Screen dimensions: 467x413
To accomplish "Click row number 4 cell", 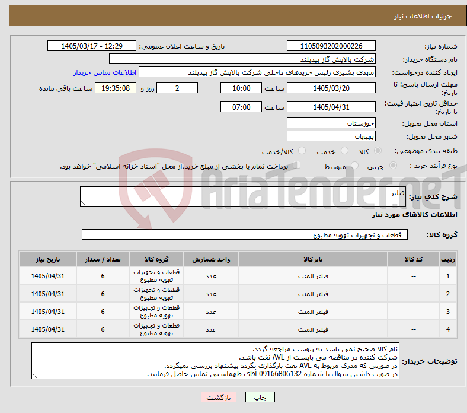I will [x=448, y=329].
